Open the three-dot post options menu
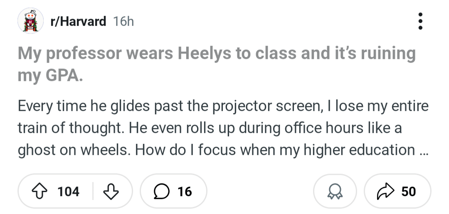 click(420, 21)
